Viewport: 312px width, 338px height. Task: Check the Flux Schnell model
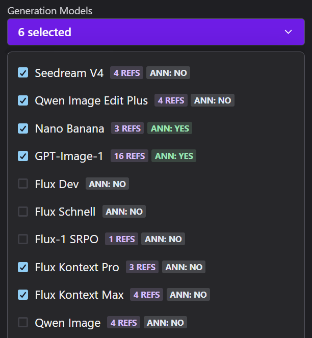(x=23, y=211)
